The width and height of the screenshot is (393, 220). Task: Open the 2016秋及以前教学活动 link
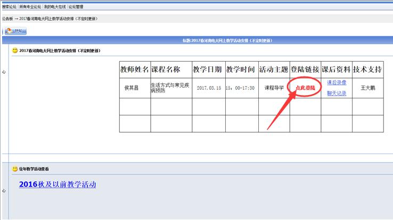click(x=58, y=184)
